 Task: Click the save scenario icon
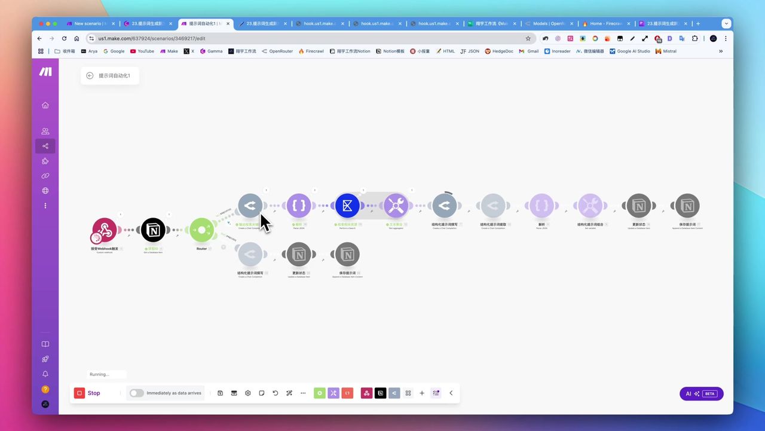tap(221, 393)
